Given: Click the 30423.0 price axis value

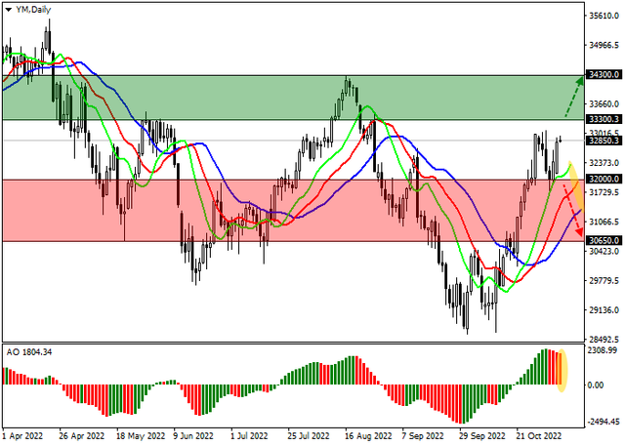Looking at the screenshot, I should [604, 251].
